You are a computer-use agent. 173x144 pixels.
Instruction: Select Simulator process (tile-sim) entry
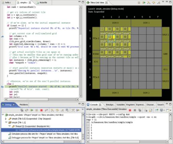pos(43,134)
